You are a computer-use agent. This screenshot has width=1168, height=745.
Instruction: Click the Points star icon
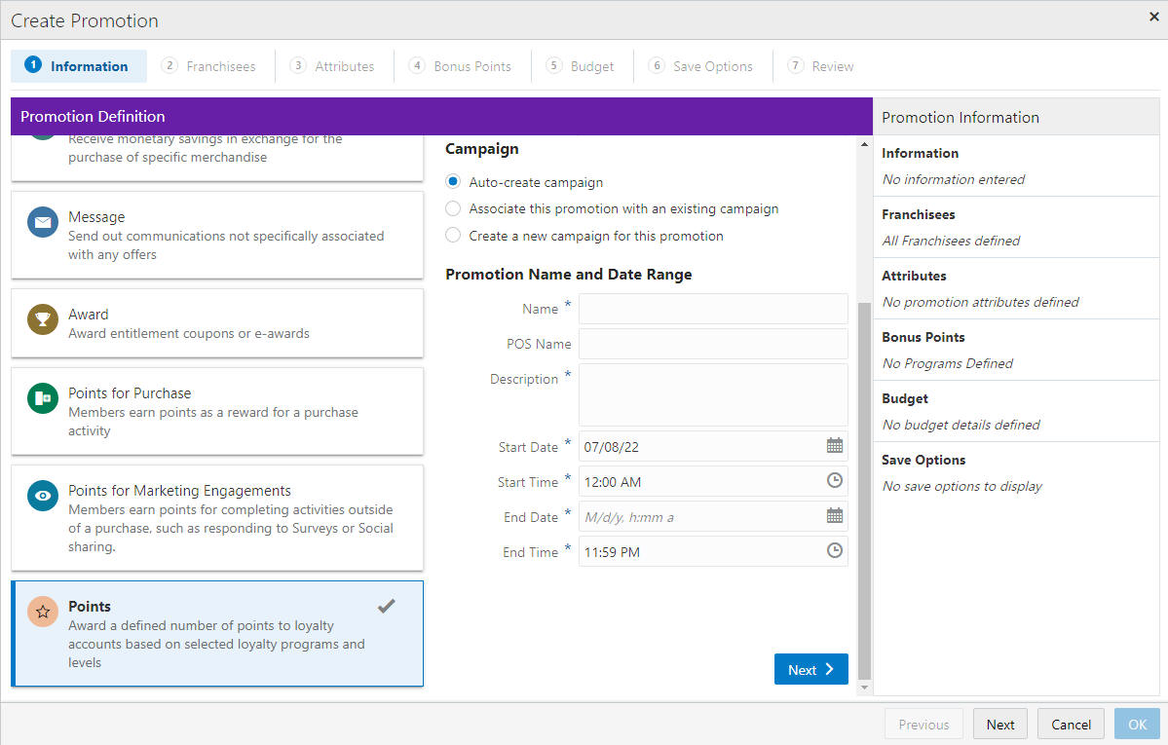pos(43,612)
